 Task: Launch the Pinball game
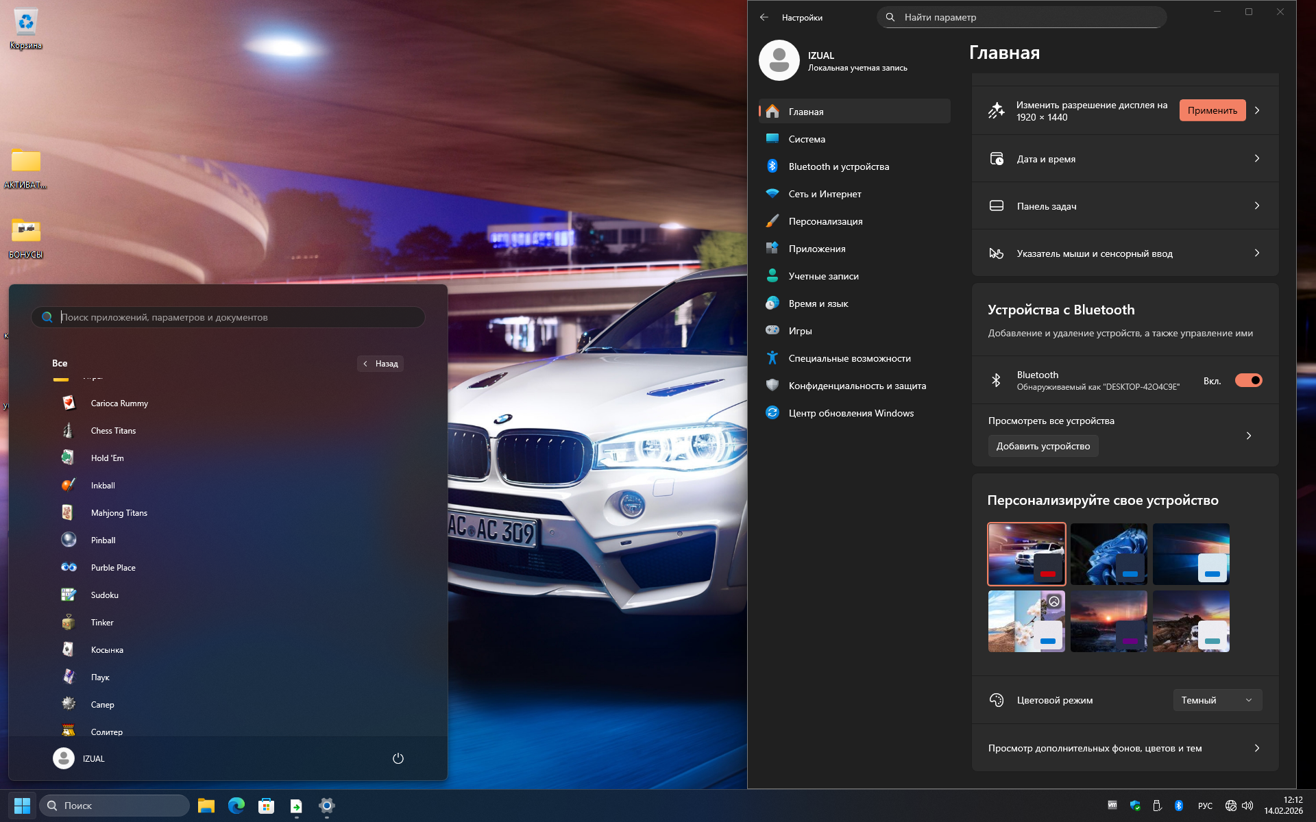(x=103, y=540)
